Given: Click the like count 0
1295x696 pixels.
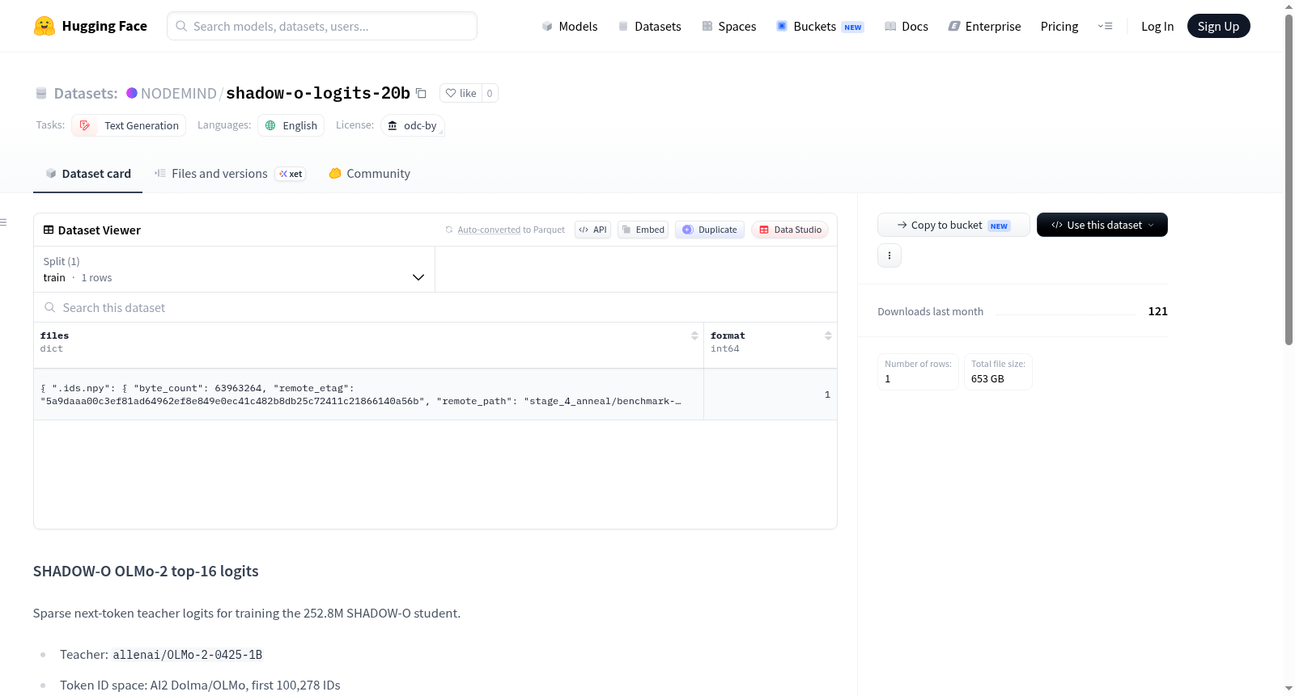Looking at the screenshot, I should (490, 93).
